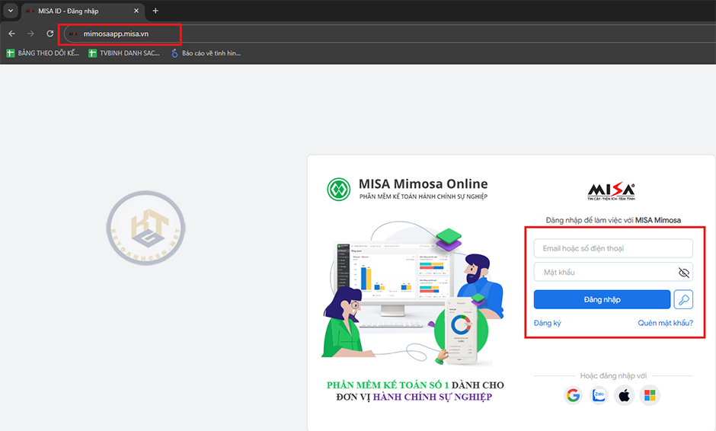Reload the page with the refresh icon
The height and width of the screenshot is (431, 716).
coord(50,34)
